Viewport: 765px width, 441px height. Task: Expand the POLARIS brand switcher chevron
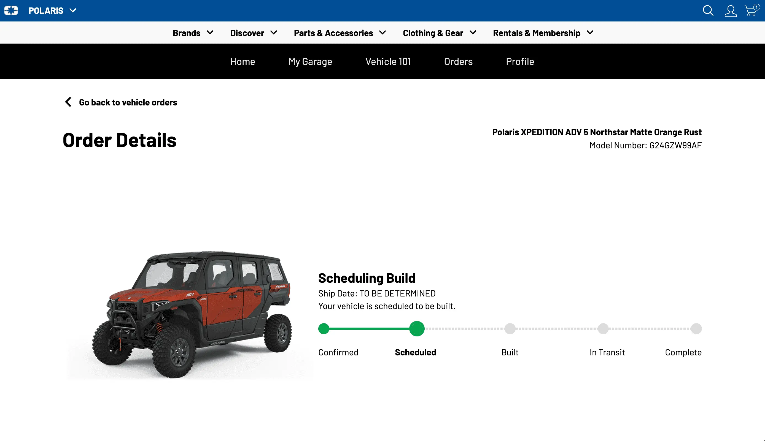pos(73,11)
